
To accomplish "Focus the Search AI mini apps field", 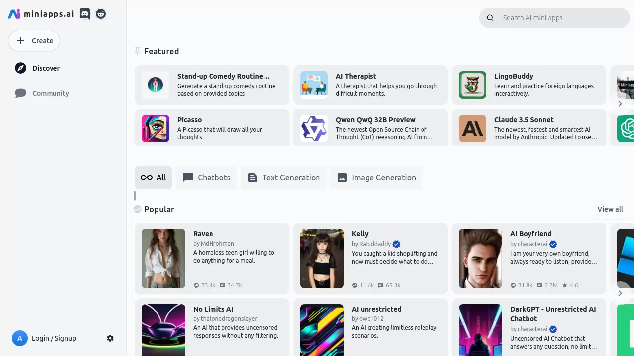I will coord(554,18).
